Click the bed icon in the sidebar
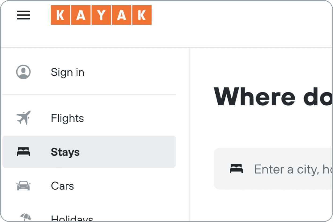 click(24, 152)
